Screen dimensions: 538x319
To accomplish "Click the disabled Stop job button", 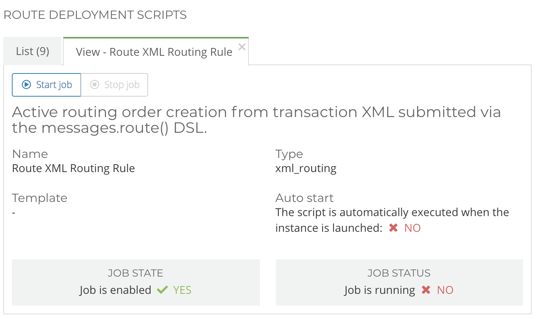I will (x=114, y=84).
